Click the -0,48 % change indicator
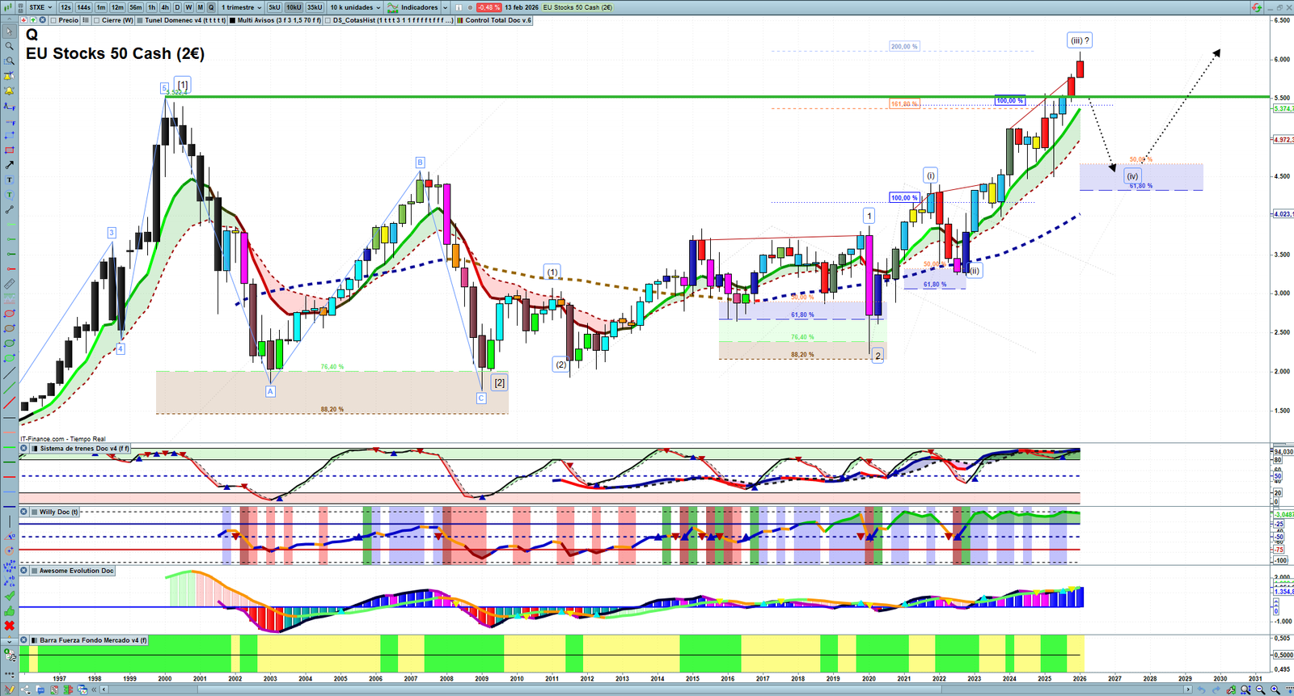1294x696 pixels. pyautogui.click(x=488, y=7)
